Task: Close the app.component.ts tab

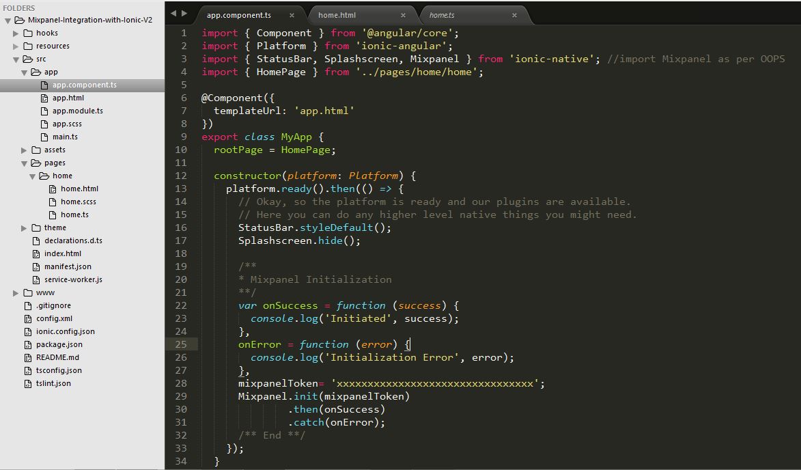Action: pyautogui.click(x=292, y=13)
